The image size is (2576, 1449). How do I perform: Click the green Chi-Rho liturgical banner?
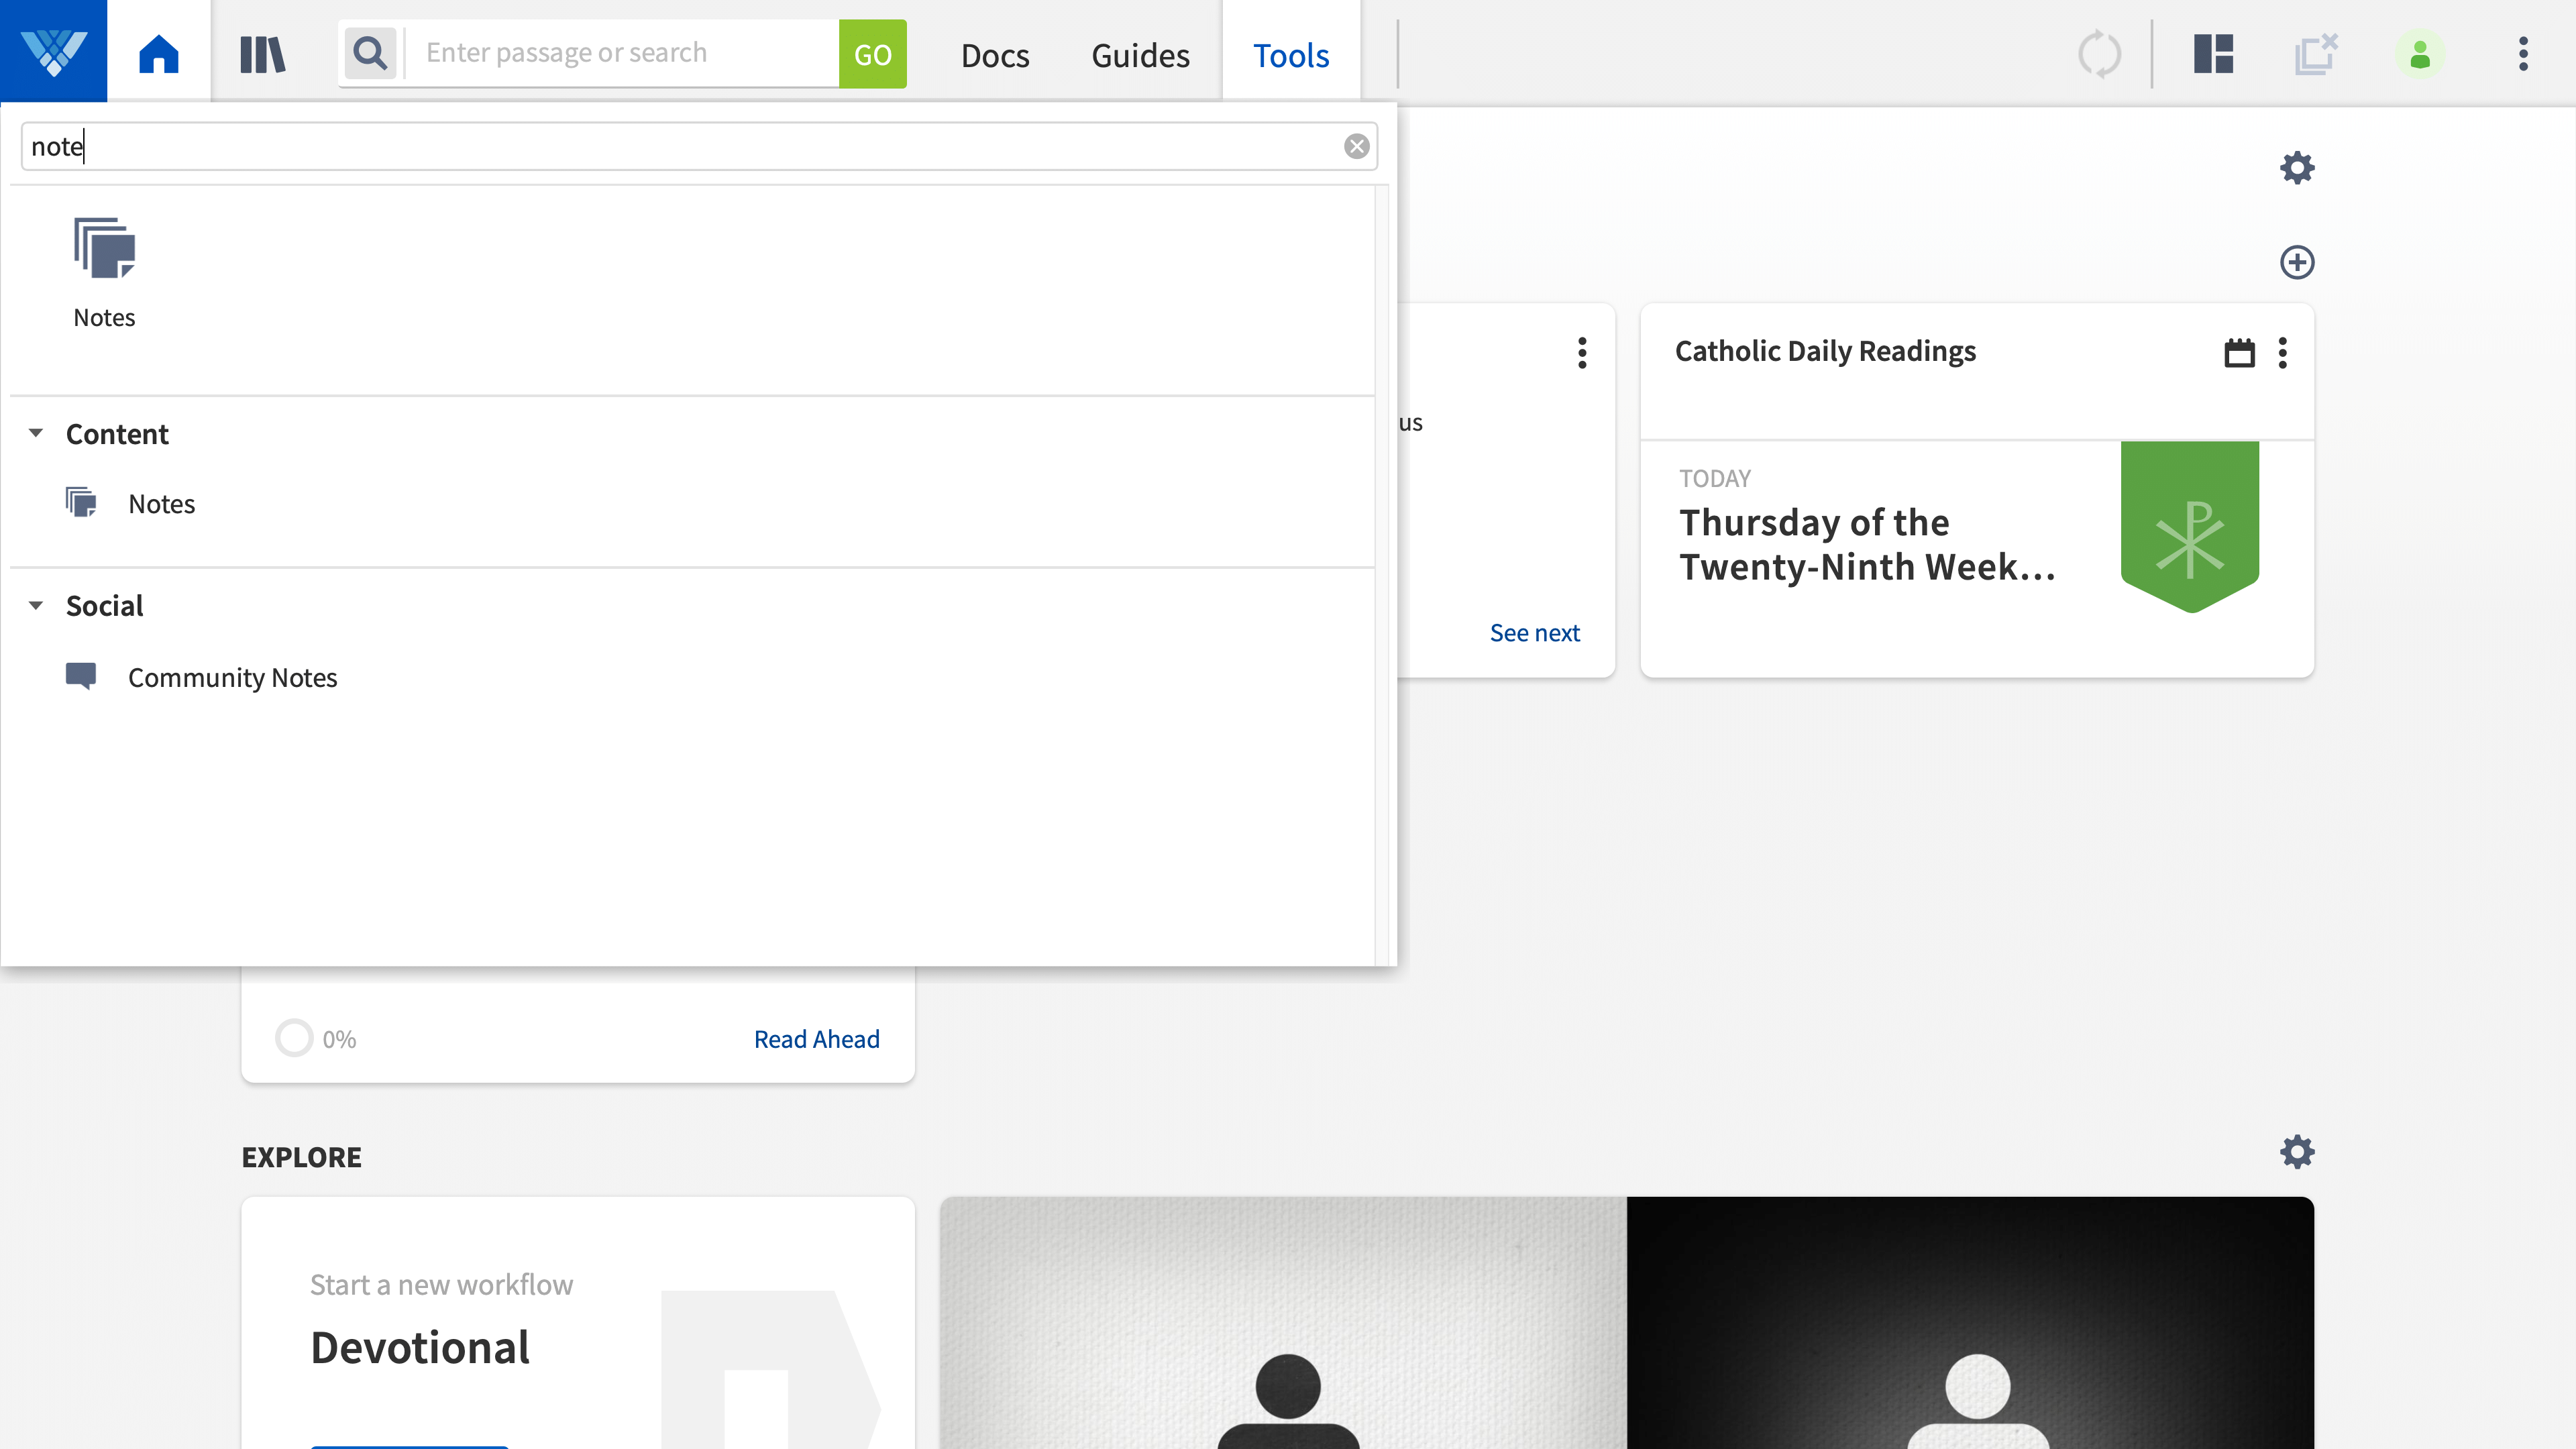(2189, 526)
